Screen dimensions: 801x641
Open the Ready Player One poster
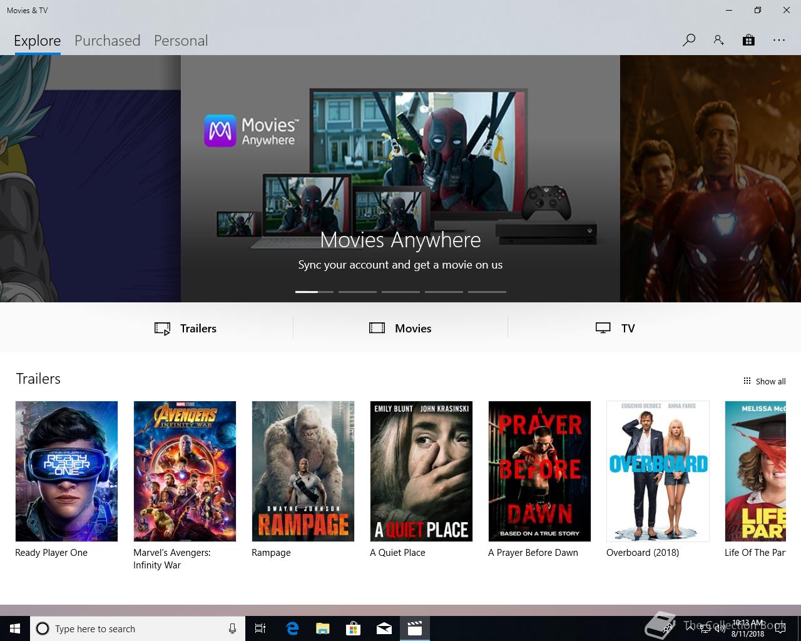(x=66, y=471)
